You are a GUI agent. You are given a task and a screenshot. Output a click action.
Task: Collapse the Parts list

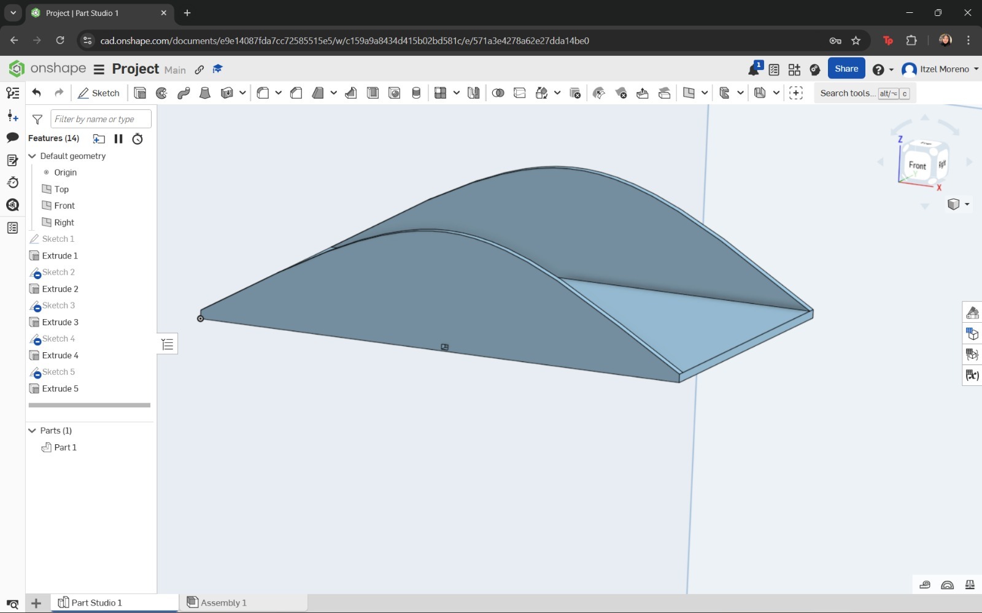tap(32, 430)
